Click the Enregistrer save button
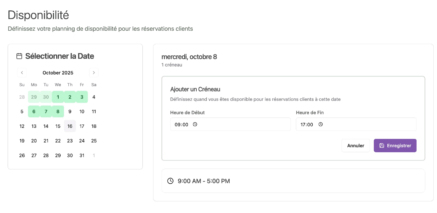 pos(395,146)
